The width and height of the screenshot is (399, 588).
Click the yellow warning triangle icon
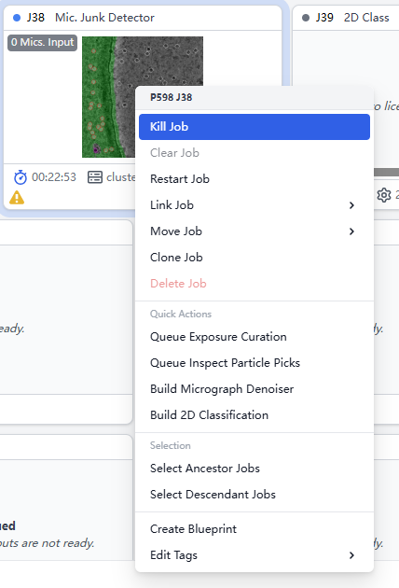coord(17,197)
